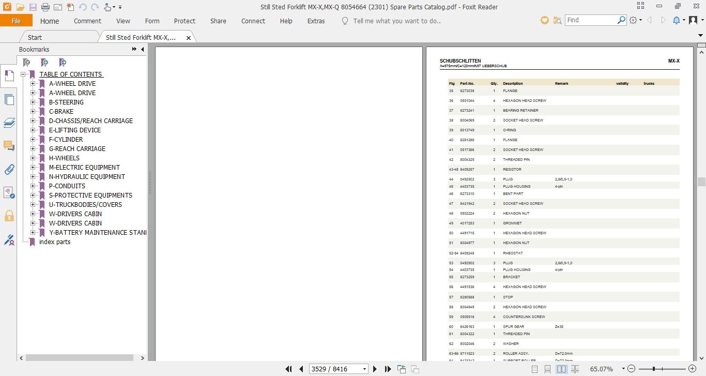Close the Still Sted Forklift document tab
This screenshot has width=706, height=376.
pos(189,38)
